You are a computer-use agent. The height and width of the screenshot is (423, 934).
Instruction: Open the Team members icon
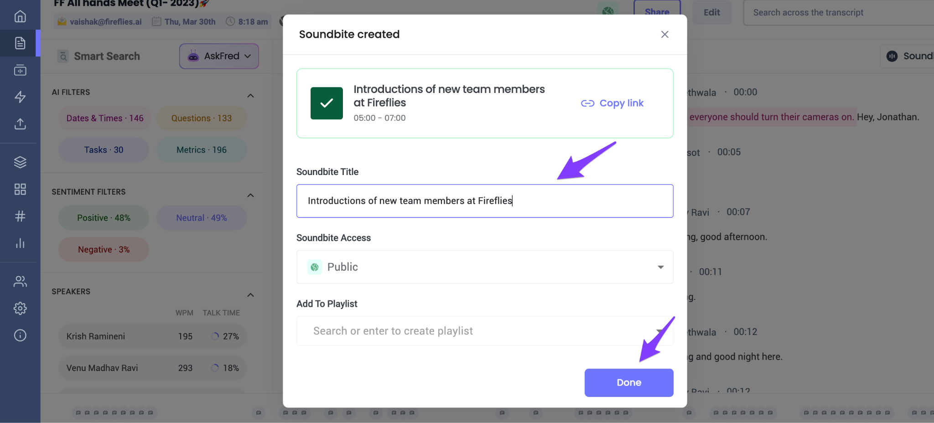pyautogui.click(x=20, y=281)
